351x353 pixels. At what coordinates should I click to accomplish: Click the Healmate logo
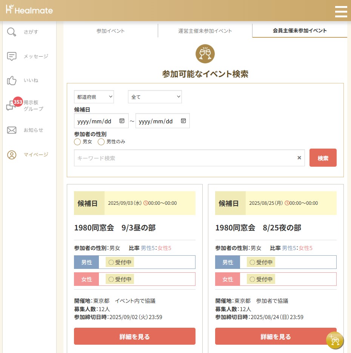[29, 10]
